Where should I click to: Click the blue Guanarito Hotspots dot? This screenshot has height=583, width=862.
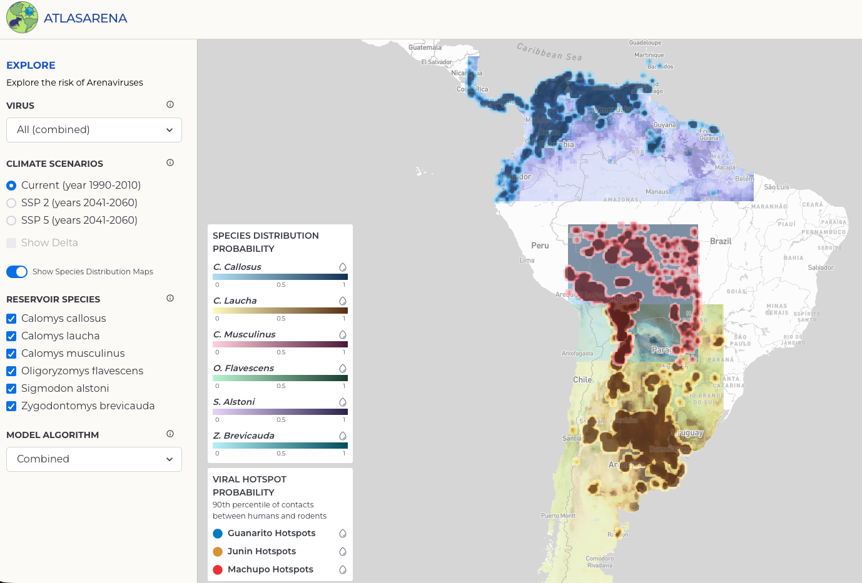(218, 534)
